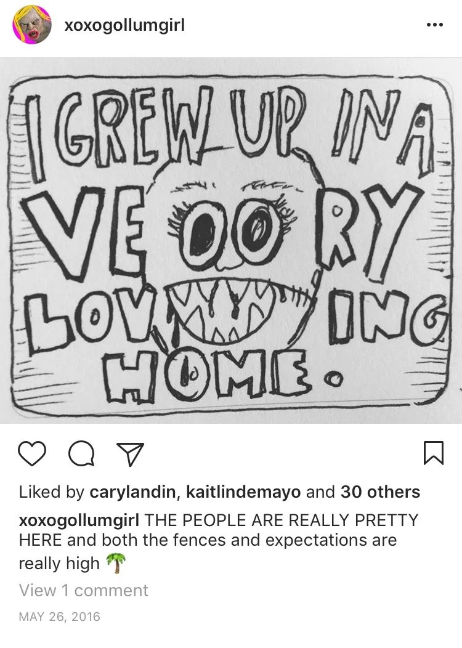Like the post with the heart icon

coord(32,454)
